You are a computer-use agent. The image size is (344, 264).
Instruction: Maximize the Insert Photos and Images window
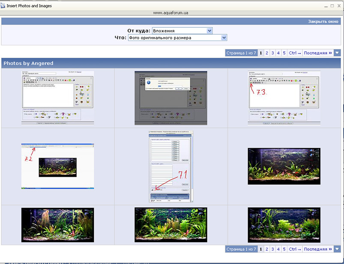[x=332, y=6]
